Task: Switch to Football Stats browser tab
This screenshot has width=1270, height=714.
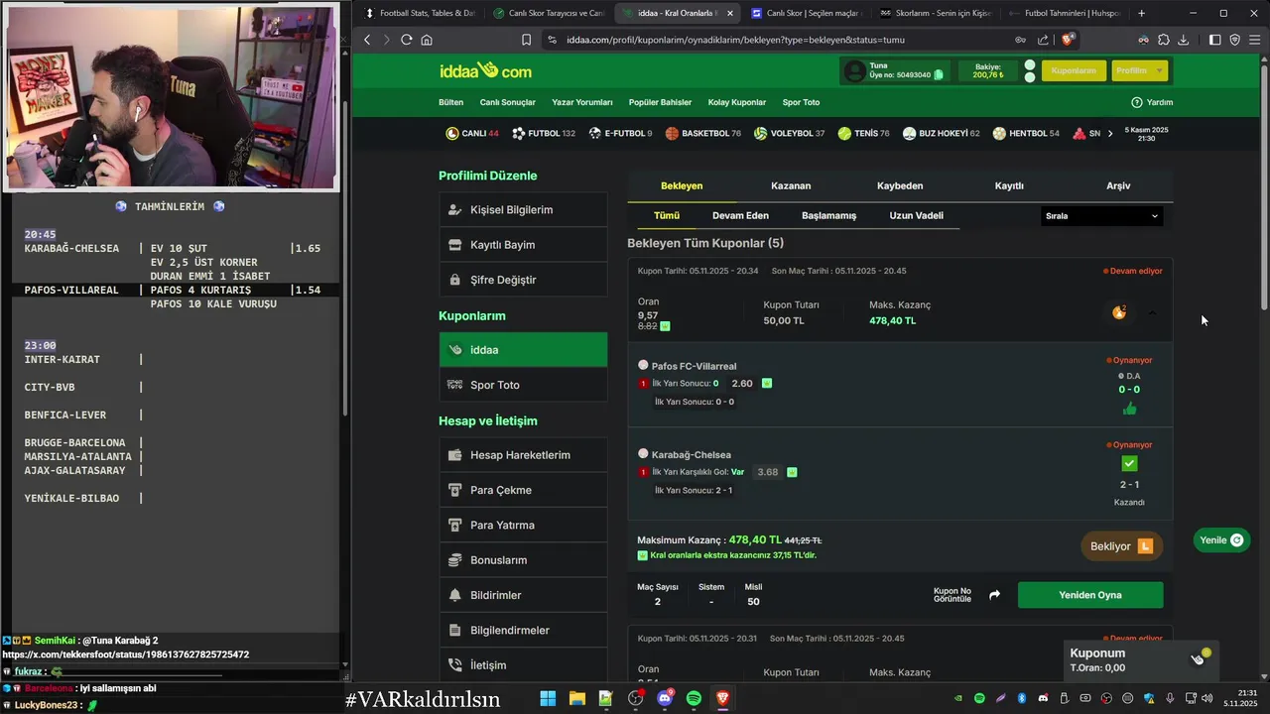Action: (x=421, y=13)
